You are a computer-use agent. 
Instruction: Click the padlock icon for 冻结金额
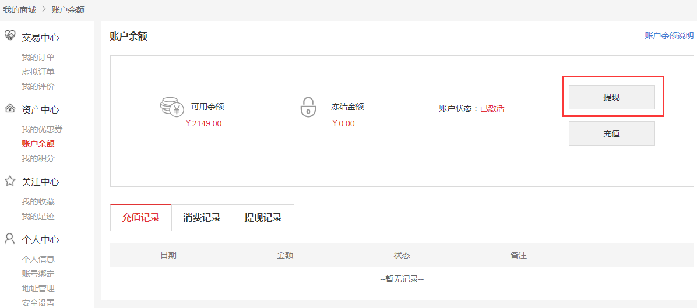pyautogui.click(x=308, y=107)
